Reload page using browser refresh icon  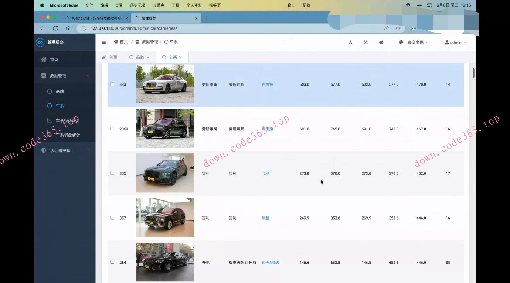pyautogui.click(x=55, y=28)
